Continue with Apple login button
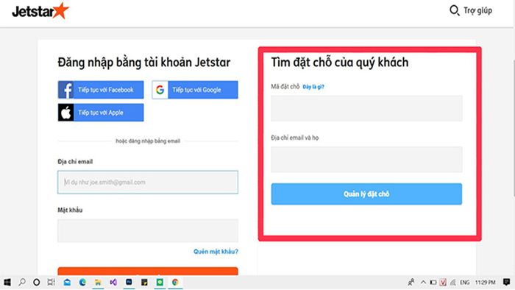This screenshot has height=290, width=515. point(101,113)
